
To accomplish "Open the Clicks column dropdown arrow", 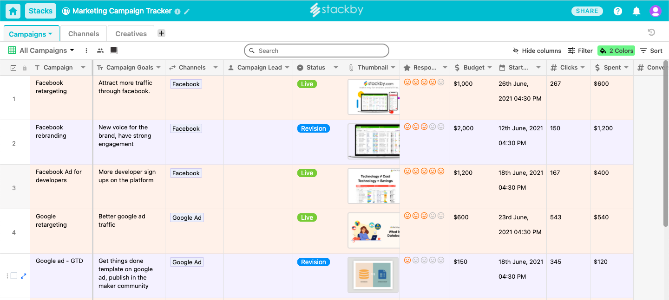I will click(582, 68).
